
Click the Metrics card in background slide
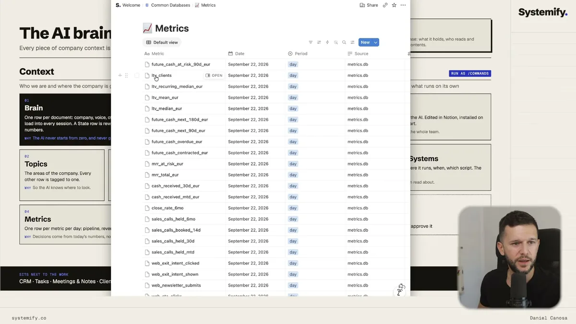click(x=65, y=225)
